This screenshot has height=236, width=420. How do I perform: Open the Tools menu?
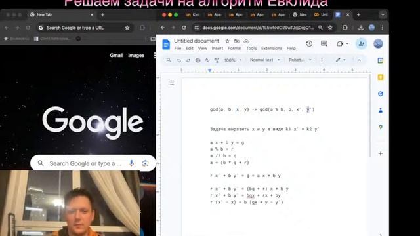[x=251, y=48]
